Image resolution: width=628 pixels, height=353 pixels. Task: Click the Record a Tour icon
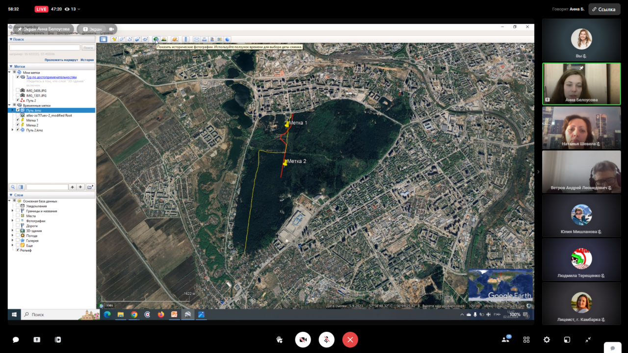pyautogui.click(x=145, y=39)
